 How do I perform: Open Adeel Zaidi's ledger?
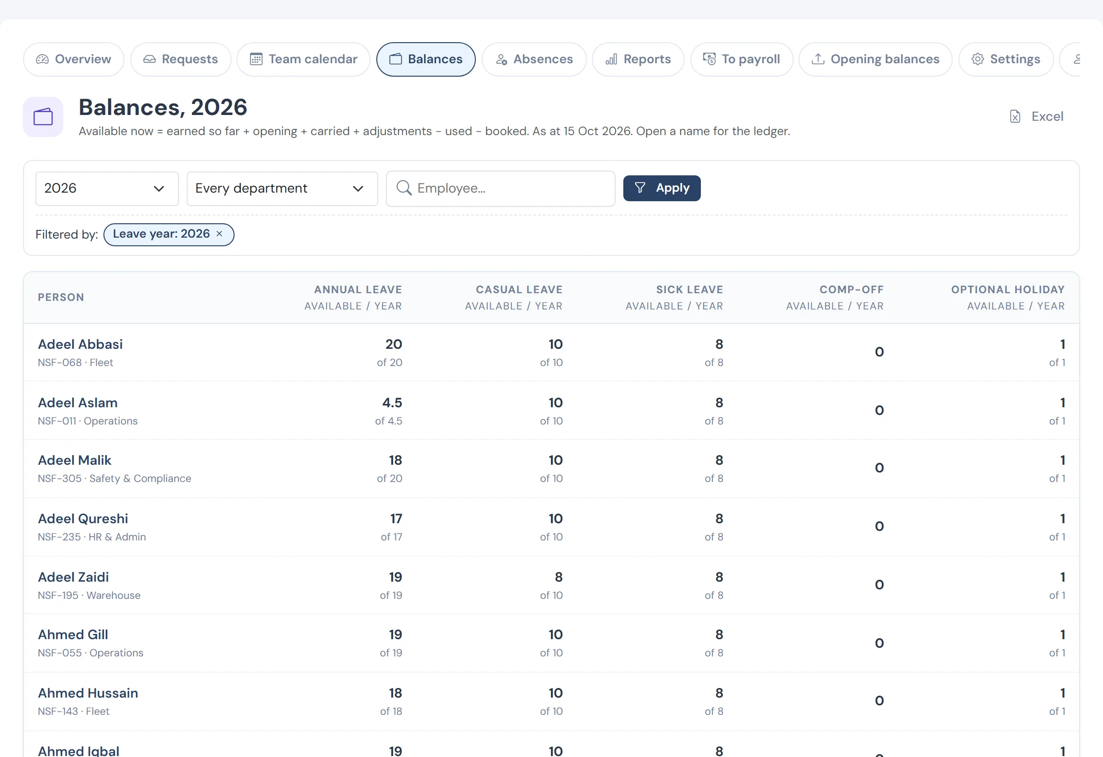pos(73,577)
